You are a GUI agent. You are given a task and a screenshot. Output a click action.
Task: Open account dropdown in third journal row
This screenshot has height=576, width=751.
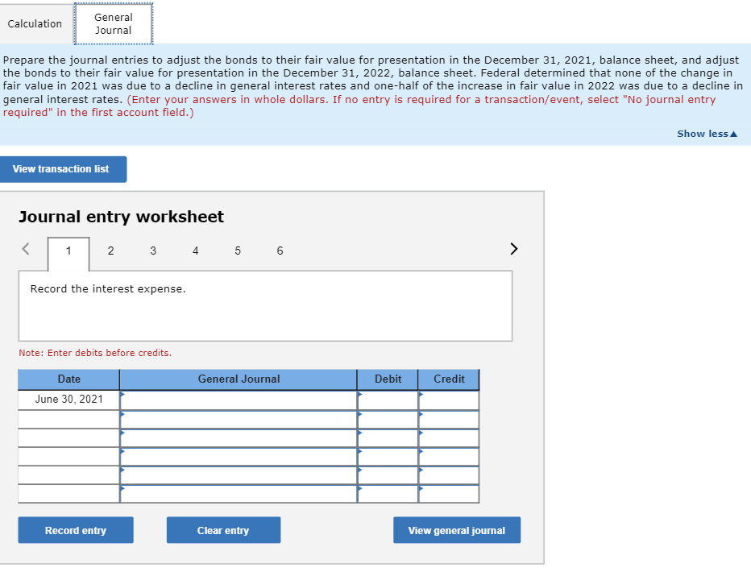pyautogui.click(x=239, y=438)
